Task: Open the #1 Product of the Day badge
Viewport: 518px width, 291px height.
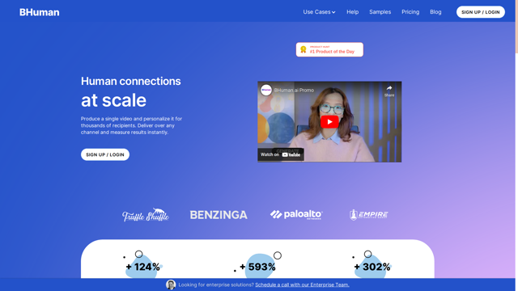Action: tap(329, 49)
